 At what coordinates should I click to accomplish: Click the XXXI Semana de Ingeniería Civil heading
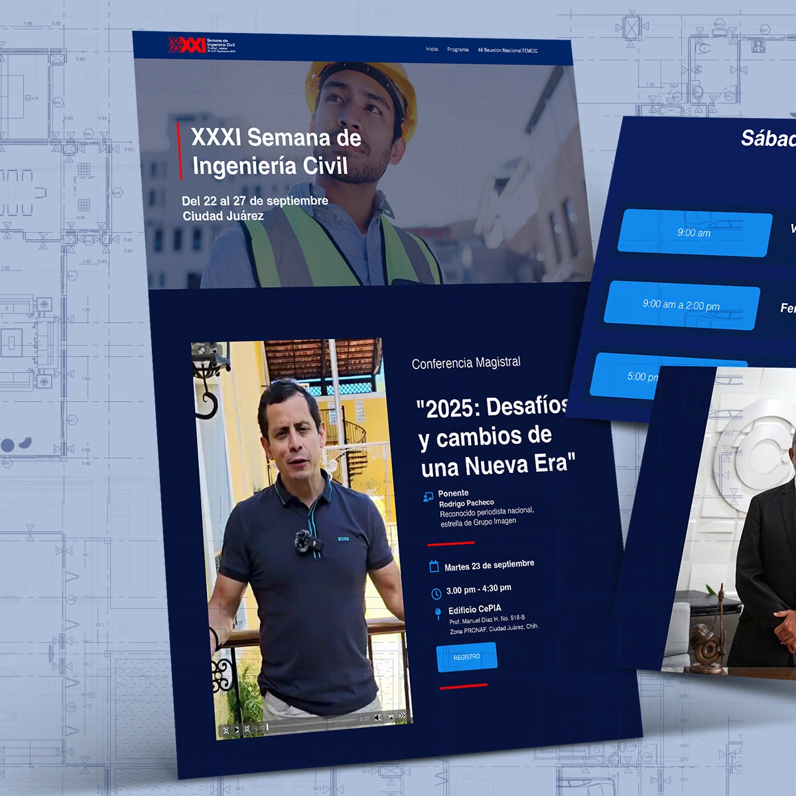pos(276,152)
